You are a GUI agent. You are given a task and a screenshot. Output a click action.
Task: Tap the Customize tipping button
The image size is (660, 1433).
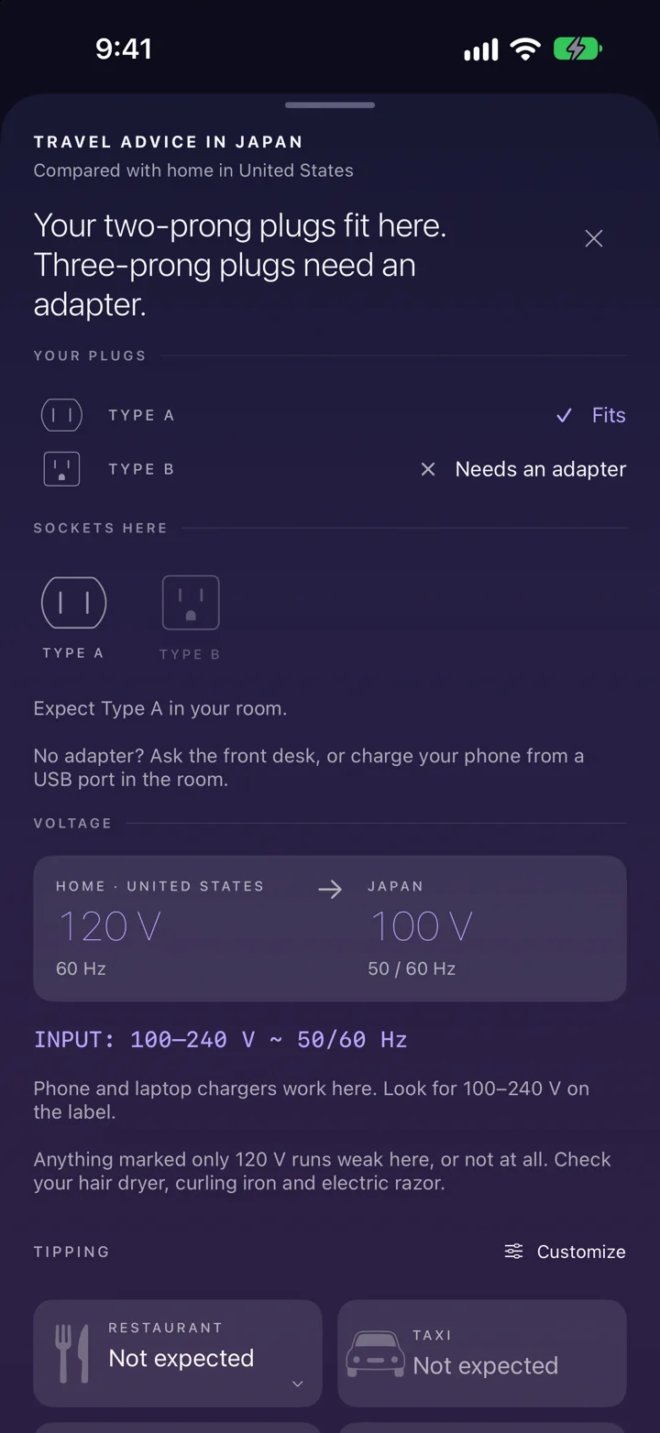pos(565,1252)
